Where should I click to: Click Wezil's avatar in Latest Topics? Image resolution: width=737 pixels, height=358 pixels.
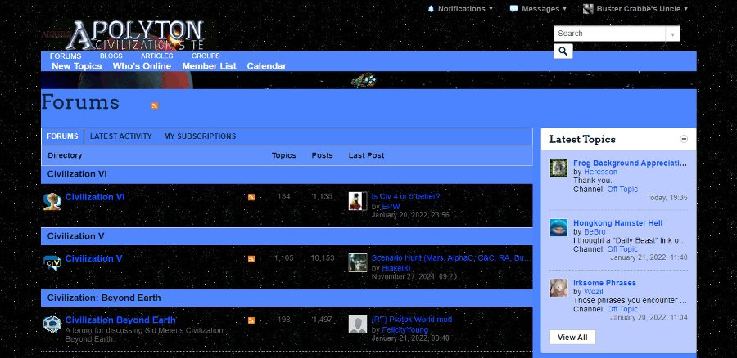558,288
